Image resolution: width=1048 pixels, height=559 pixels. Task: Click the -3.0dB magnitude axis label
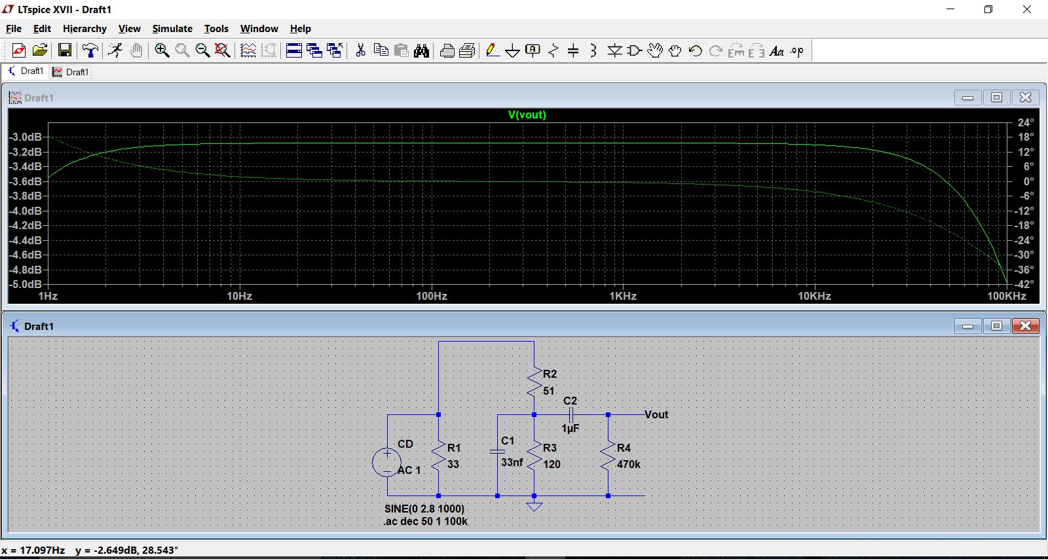tap(26, 137)
